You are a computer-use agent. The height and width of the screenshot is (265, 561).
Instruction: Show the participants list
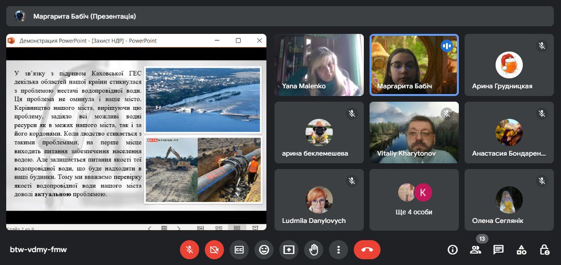pos(476,249)
